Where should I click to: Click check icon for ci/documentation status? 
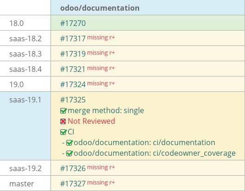(x=69, y=143)
